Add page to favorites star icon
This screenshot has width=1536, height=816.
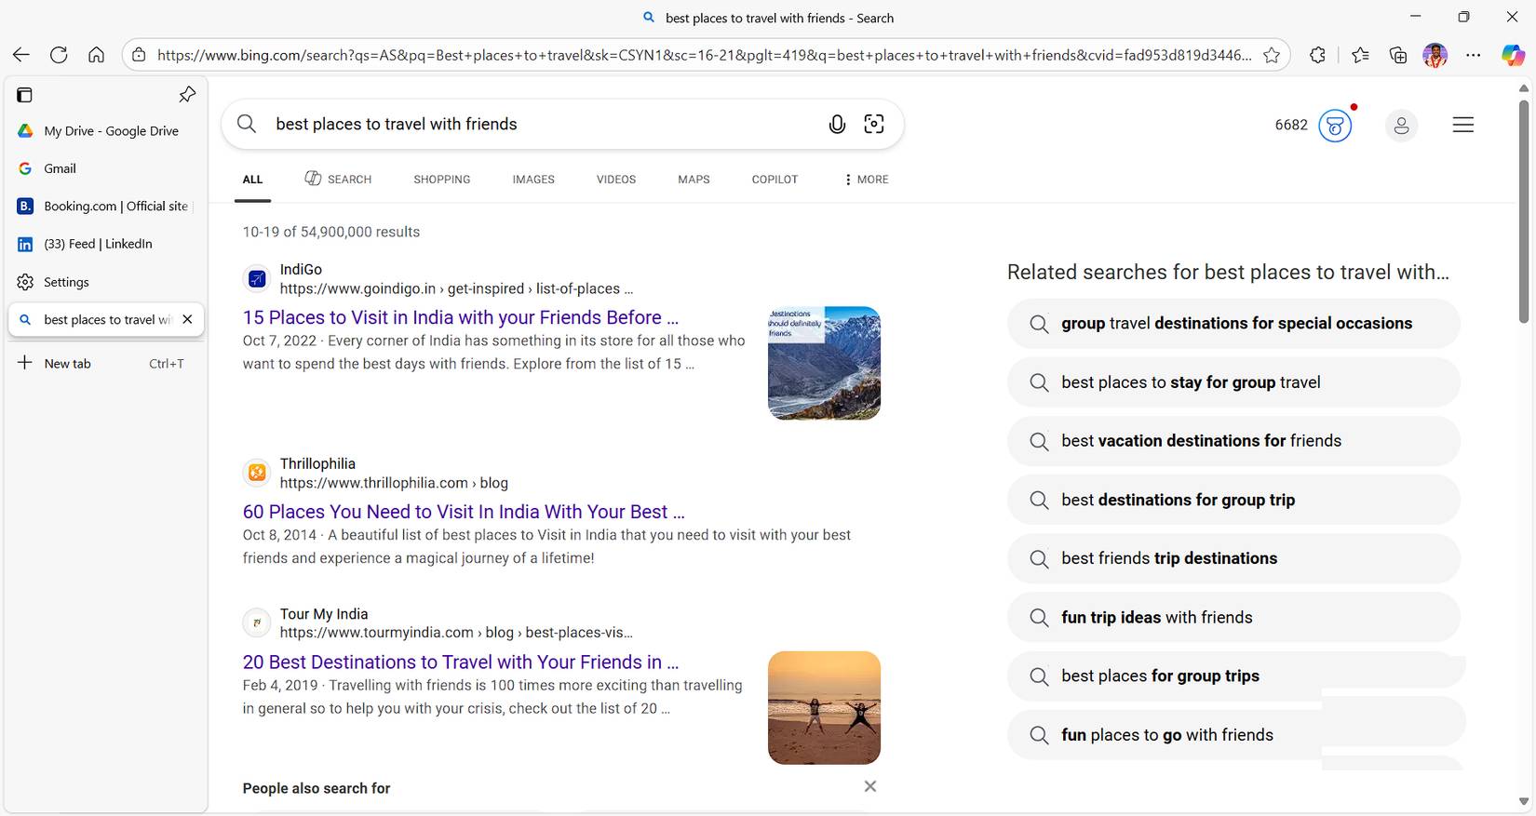tap(1271, 55)
